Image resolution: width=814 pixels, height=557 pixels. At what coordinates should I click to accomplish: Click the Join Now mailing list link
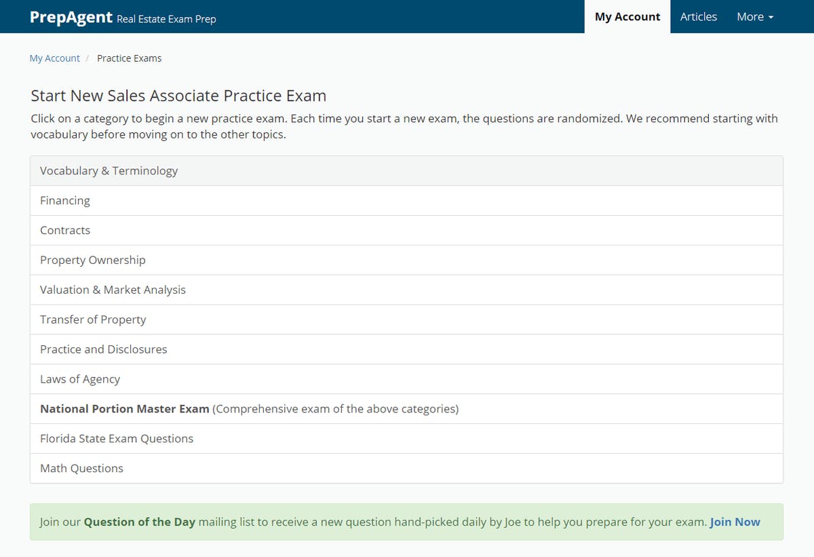pyautogui.click(x=735, y=522)
